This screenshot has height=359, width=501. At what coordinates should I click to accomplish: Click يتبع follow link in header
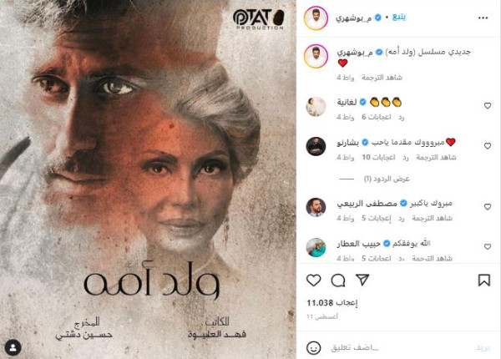tap(399, 17)
